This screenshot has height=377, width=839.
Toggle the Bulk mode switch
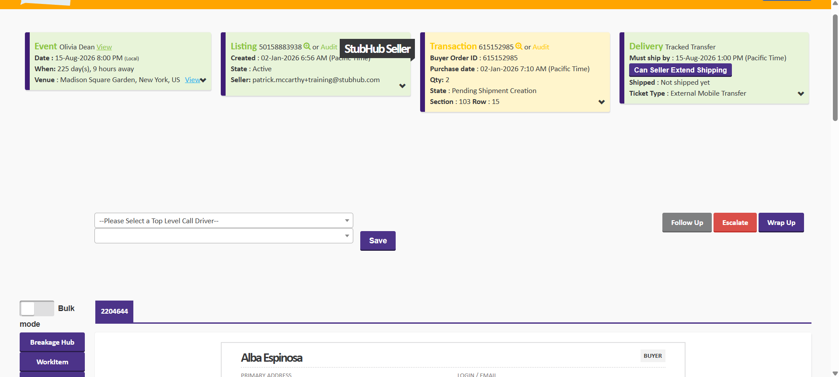(37, 308)
